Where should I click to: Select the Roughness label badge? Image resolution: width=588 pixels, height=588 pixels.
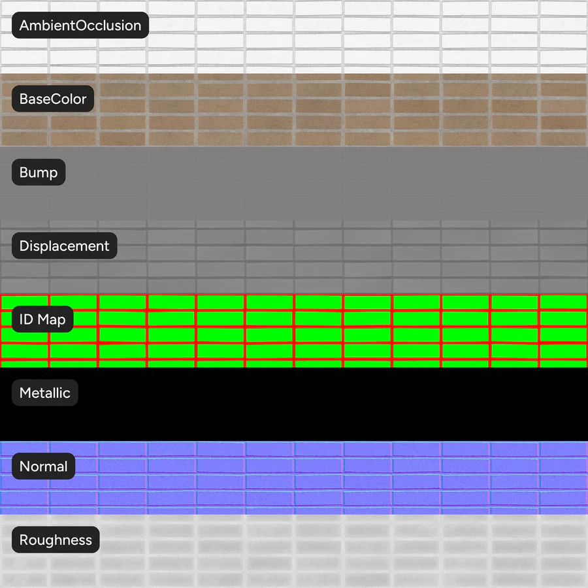[56, 540]
